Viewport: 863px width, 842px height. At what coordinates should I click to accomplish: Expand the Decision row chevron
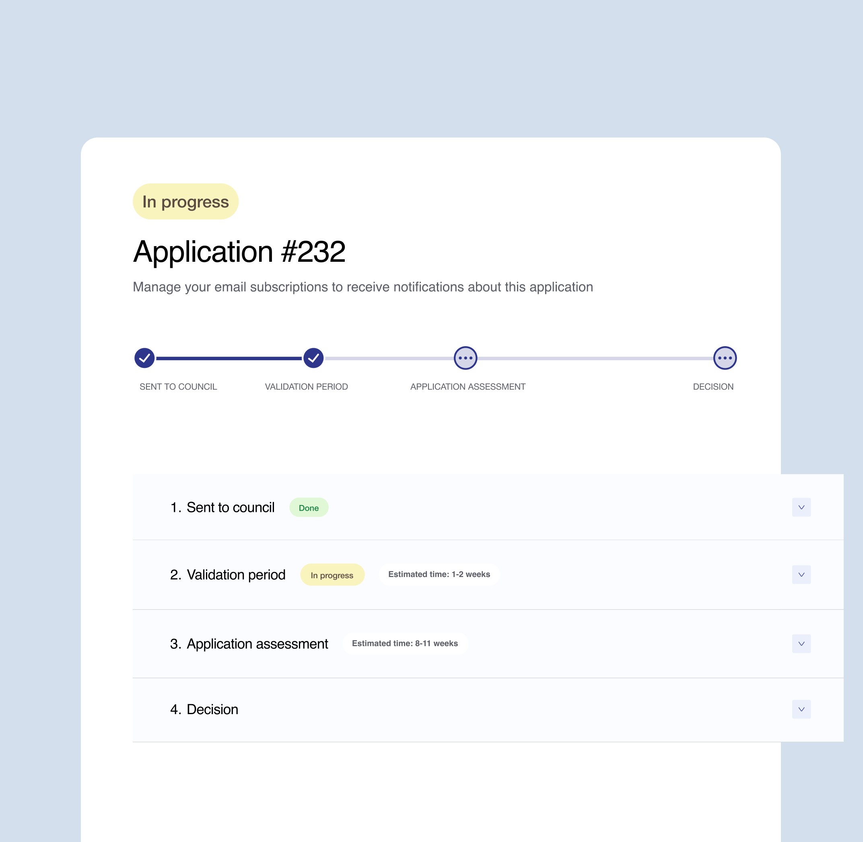pyautogui.click(x=801, y=709)
